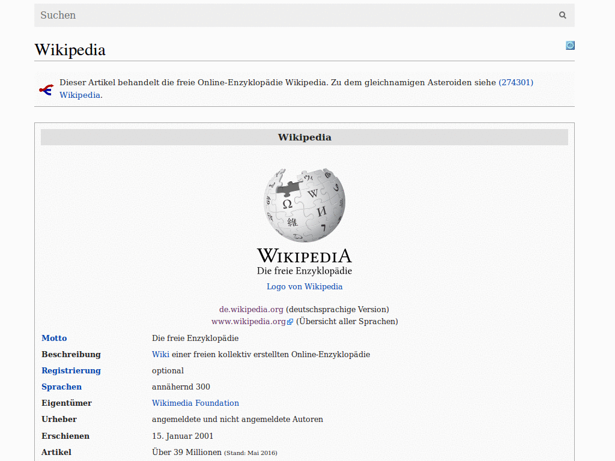Click the text 15. Januar 2001
This screenshot has width=615, height=461.
pos(183,436)
